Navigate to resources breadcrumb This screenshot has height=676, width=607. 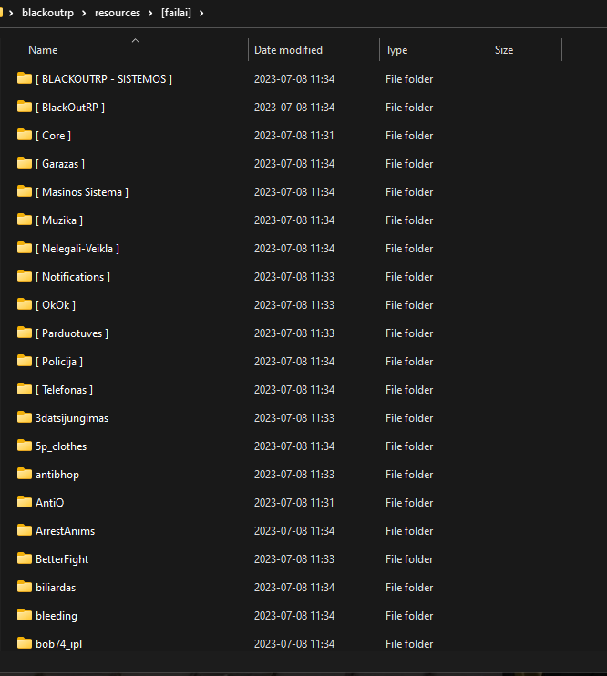118,13
